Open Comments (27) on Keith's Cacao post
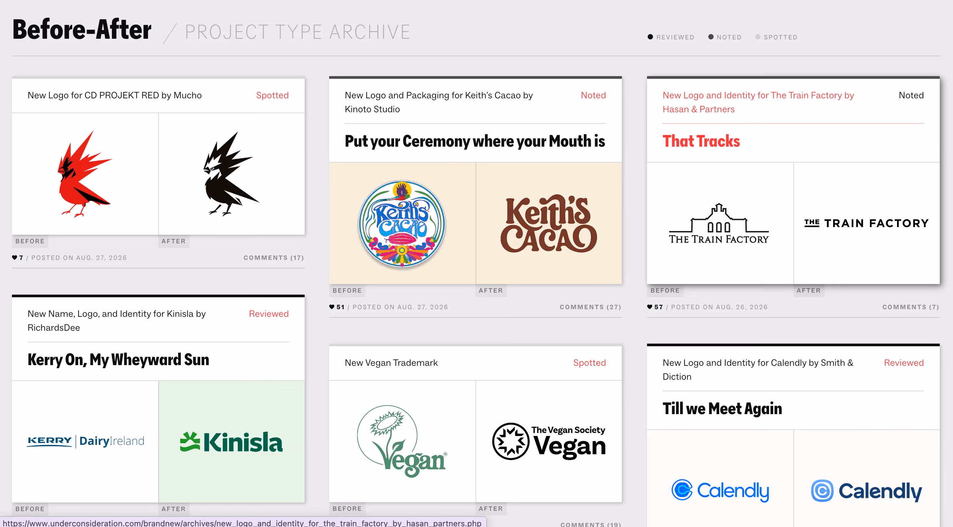953x527 pixels. click(x=590, y=307)
